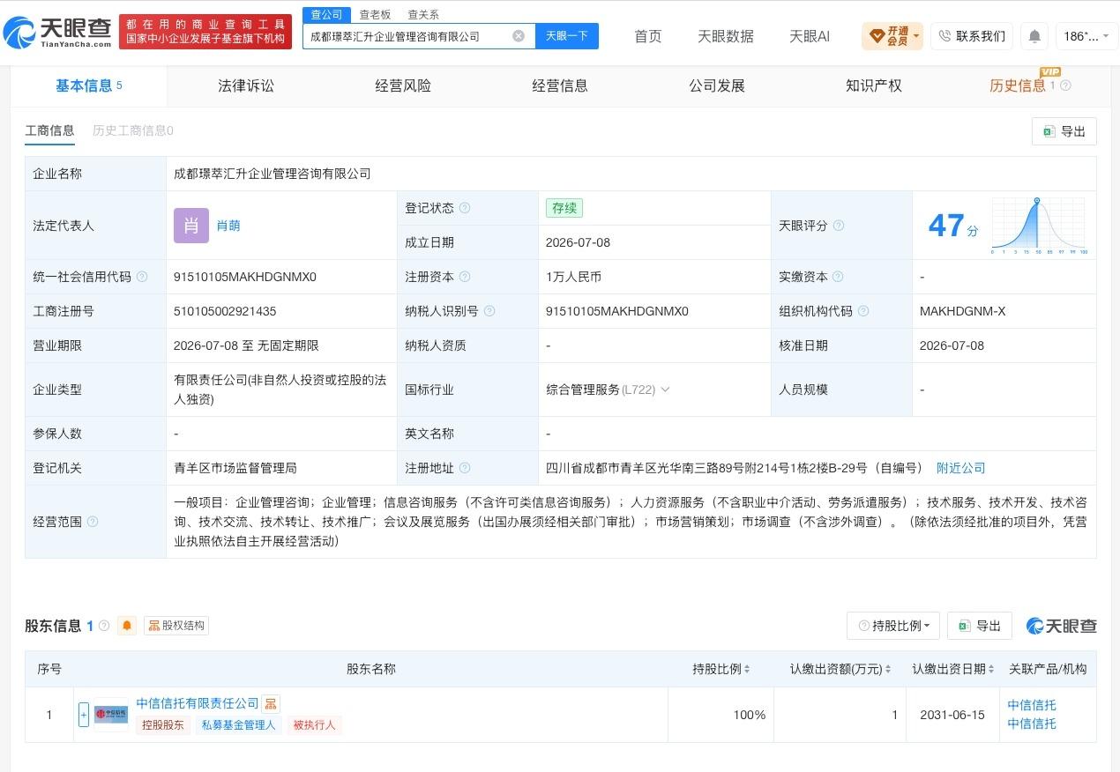Show help icon next to 注册地址

pyautogui.click(x=465, y=468)
